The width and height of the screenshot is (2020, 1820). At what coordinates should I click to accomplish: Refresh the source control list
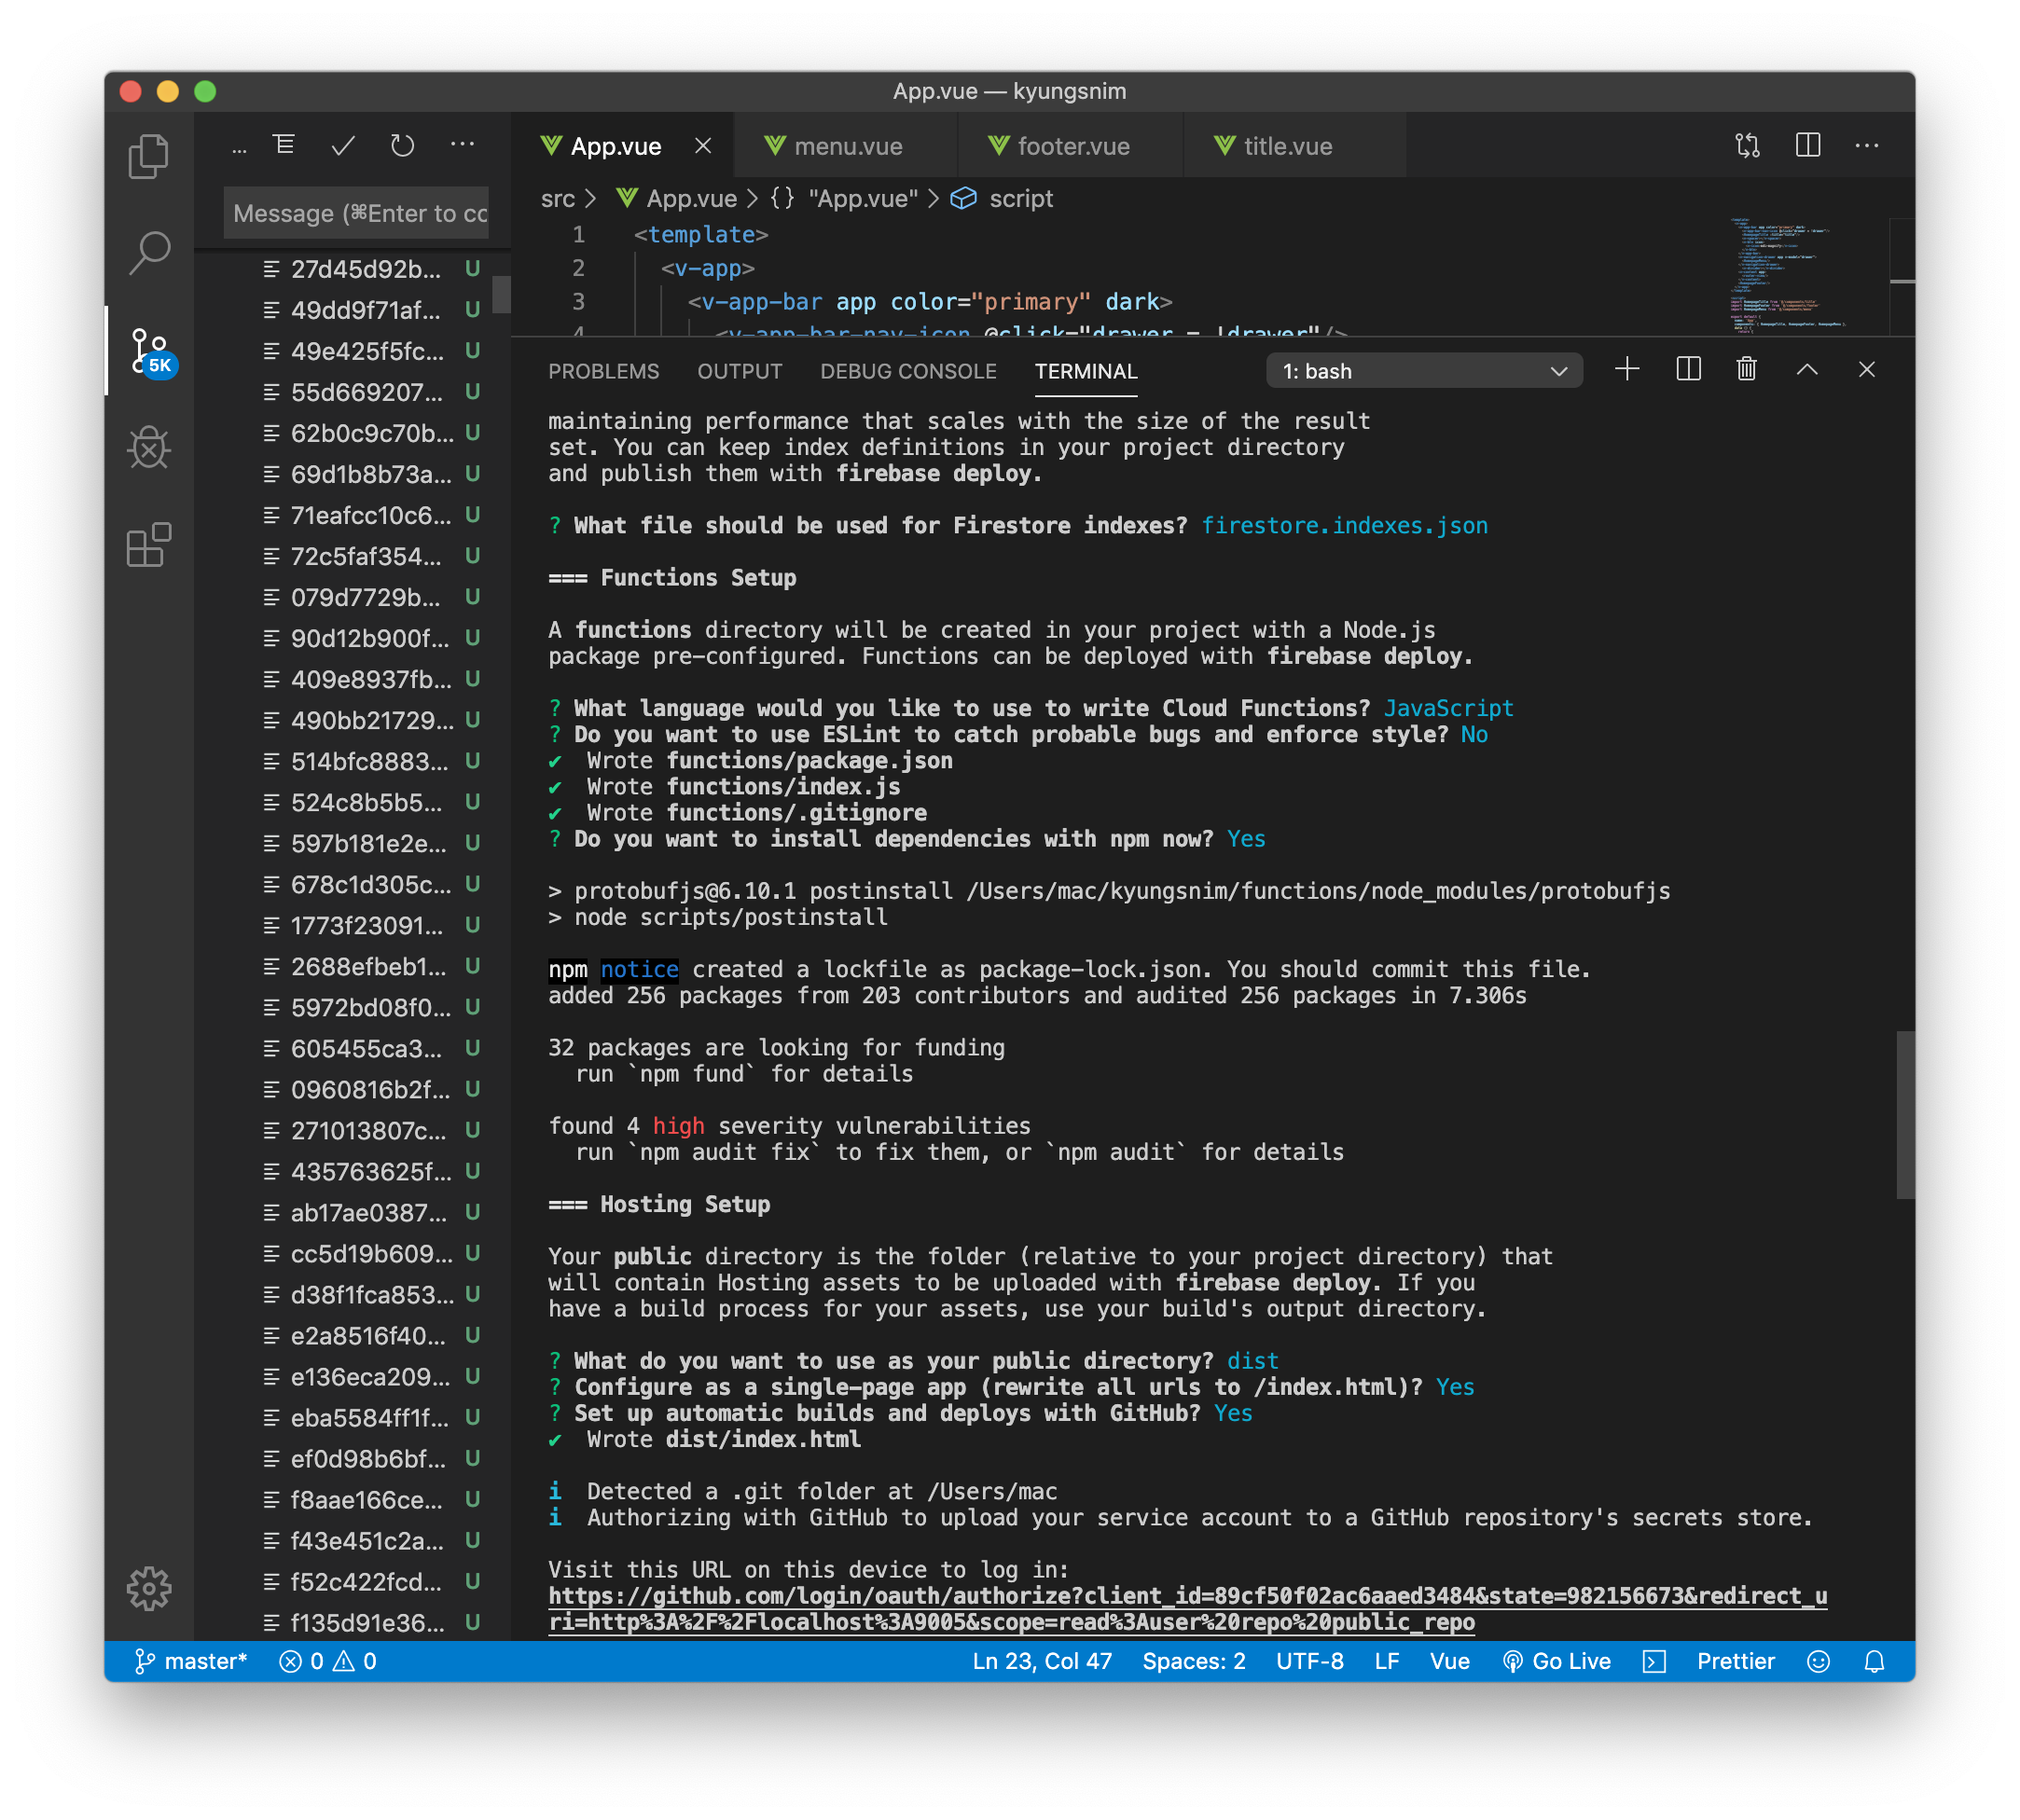[402, 146]
